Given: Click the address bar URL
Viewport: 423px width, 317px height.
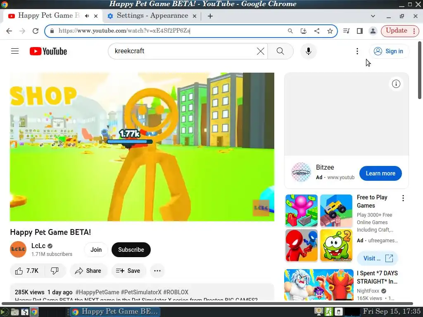Looking at the screenshot, I should (x=124, y=31).
